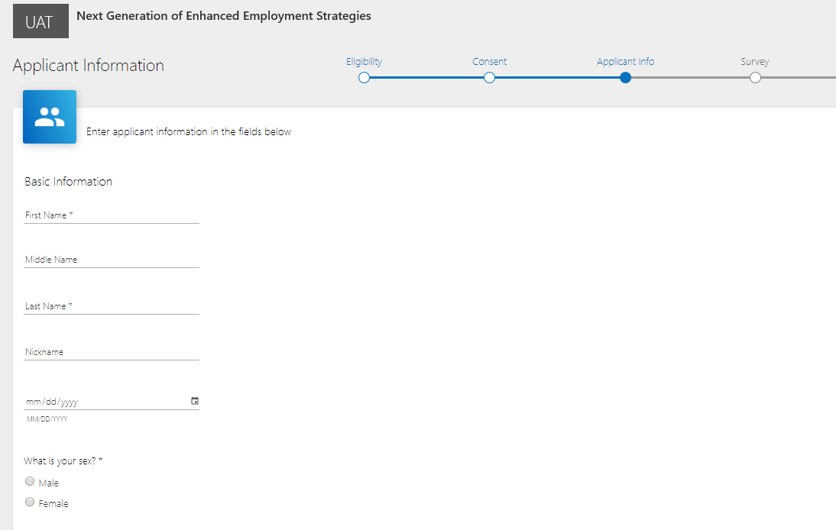Jump to the Survey step

tap(754, 62)
